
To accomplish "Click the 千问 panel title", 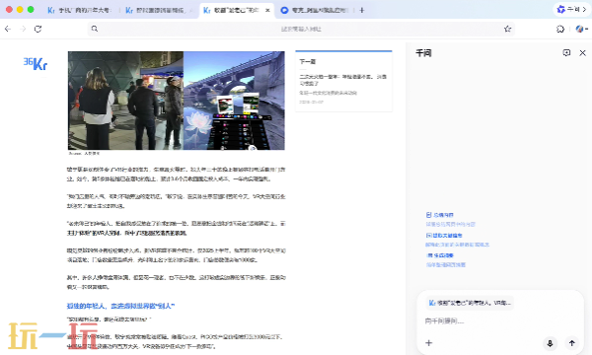I will point(423,53).
